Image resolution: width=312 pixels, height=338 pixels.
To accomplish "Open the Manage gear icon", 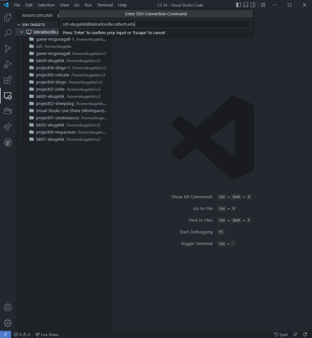I will (x=8, y=323).
